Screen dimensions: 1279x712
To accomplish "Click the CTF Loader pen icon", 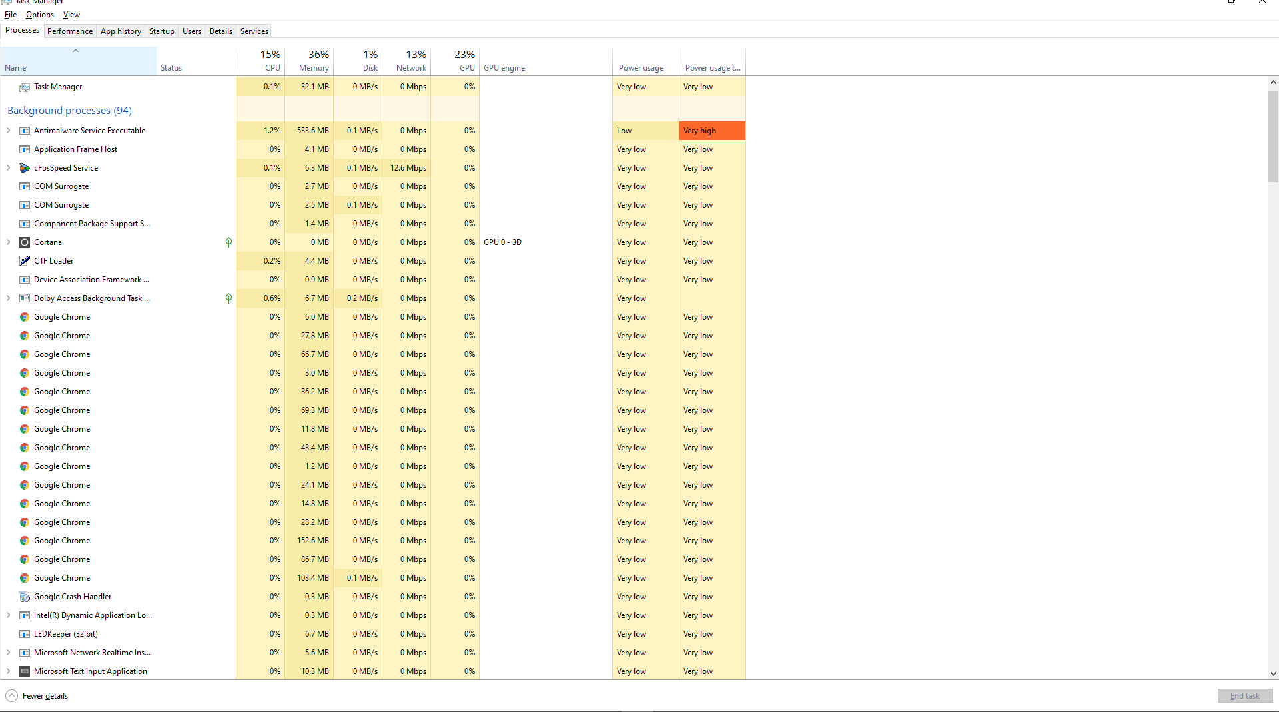I will point(25,261).
